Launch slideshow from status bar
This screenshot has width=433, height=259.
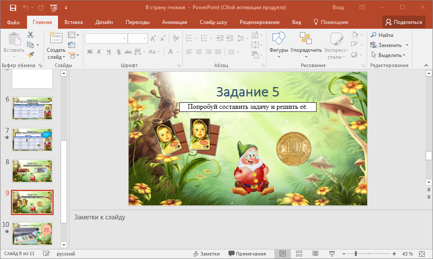pos(332,253)
